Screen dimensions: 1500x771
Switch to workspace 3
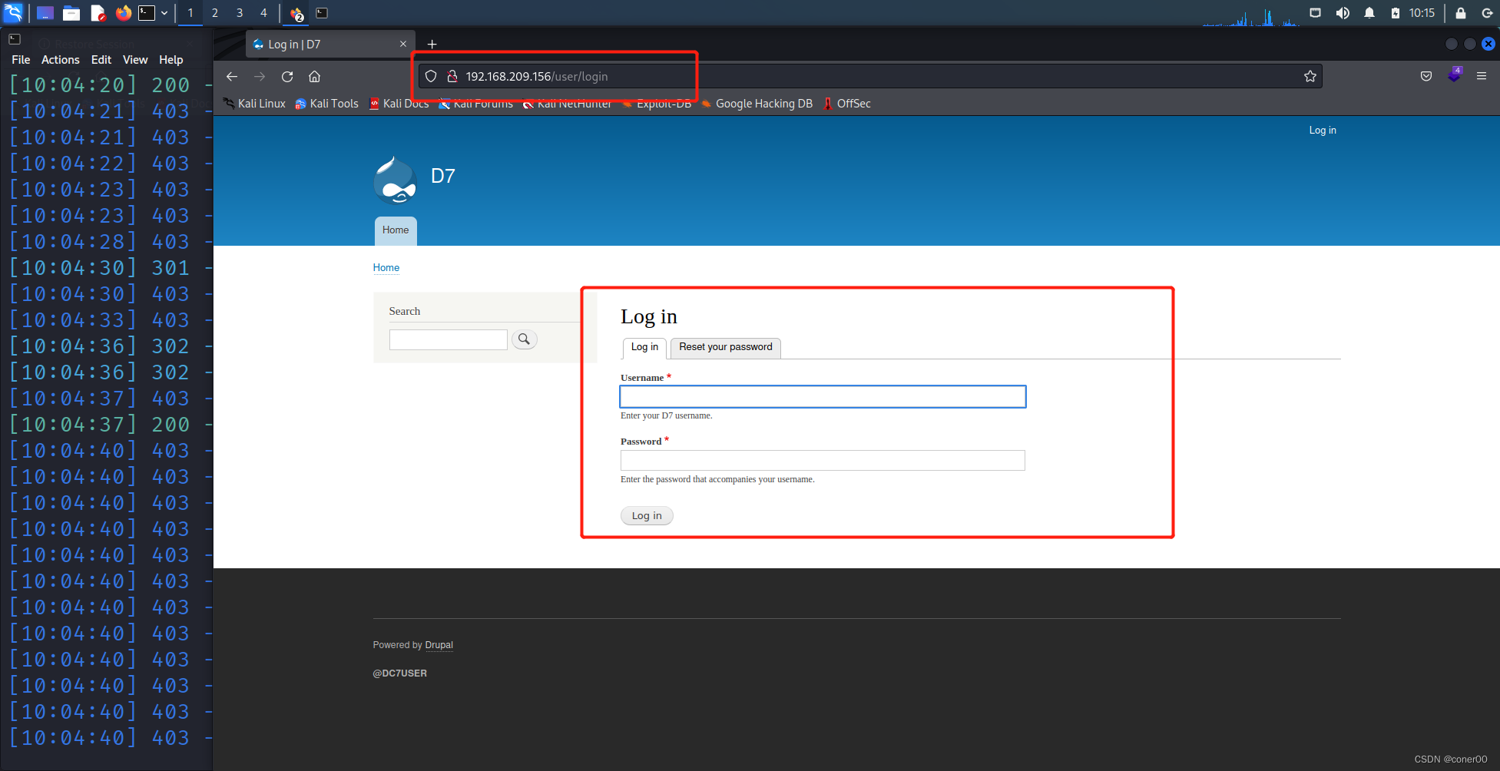click(x=240, y=13)
